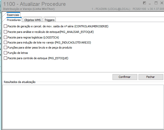The height and width of the screenshot is (130, 164).
Task: Open the Triggers tab
Action: [49, 20]
